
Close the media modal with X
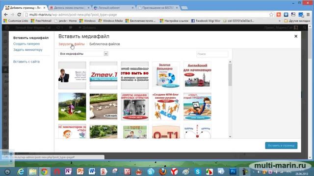[296, 36]
